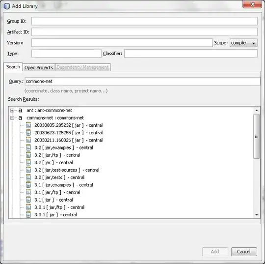Select the ant : ant-commons-net row
This screenshot has height=264, width=265.
point(50,111)
